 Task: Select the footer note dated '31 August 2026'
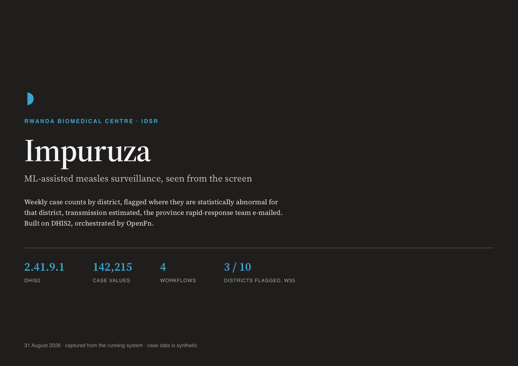point(111,345)
